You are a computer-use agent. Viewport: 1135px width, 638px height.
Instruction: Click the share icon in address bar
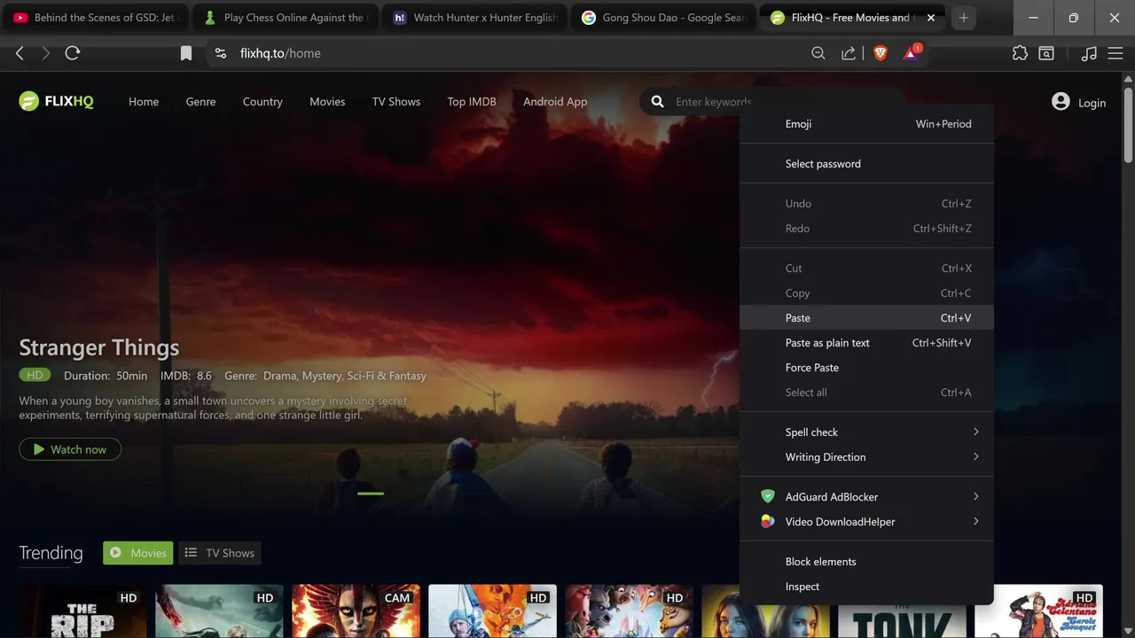(x=849, y=53)
